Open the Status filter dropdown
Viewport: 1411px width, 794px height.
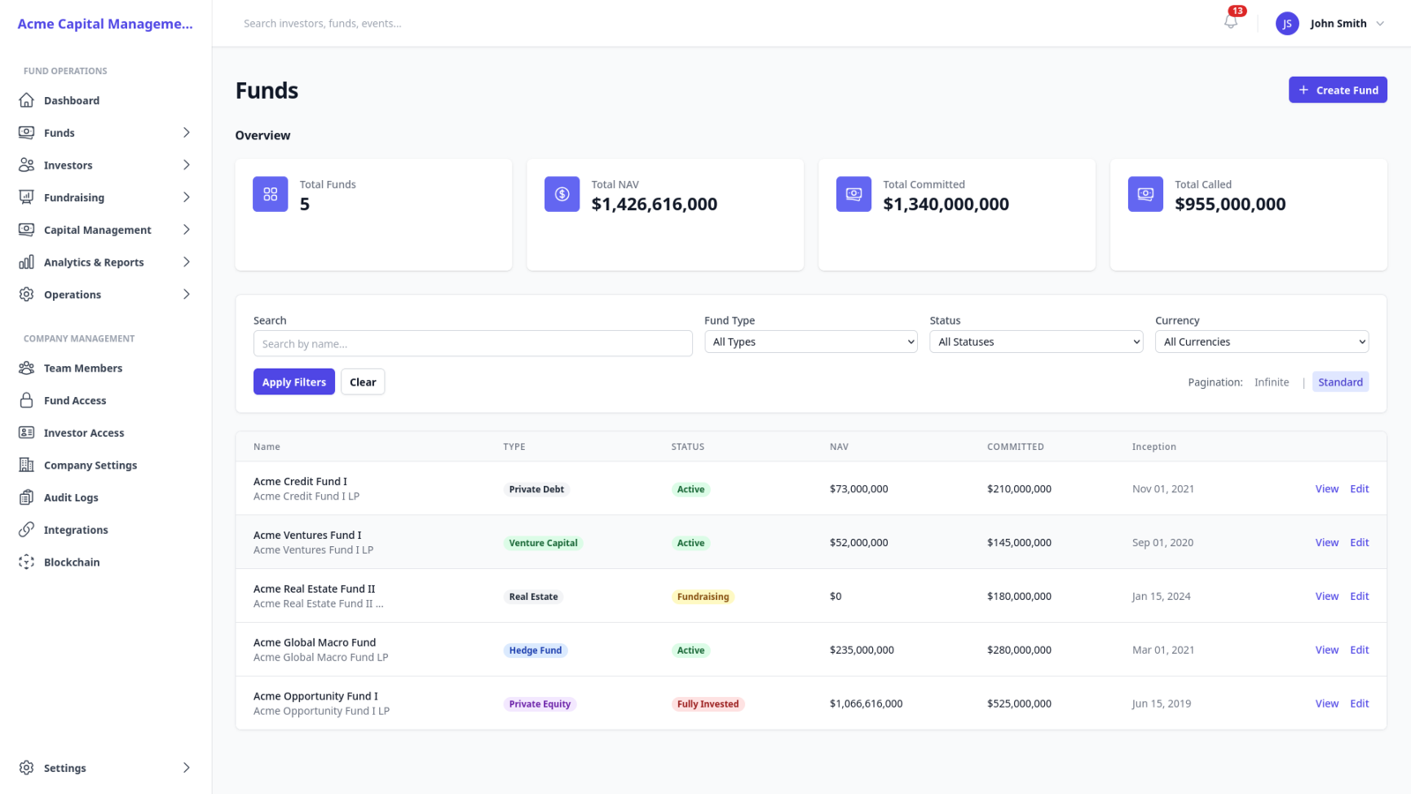pyautogui.click(x=1036, y=341)
